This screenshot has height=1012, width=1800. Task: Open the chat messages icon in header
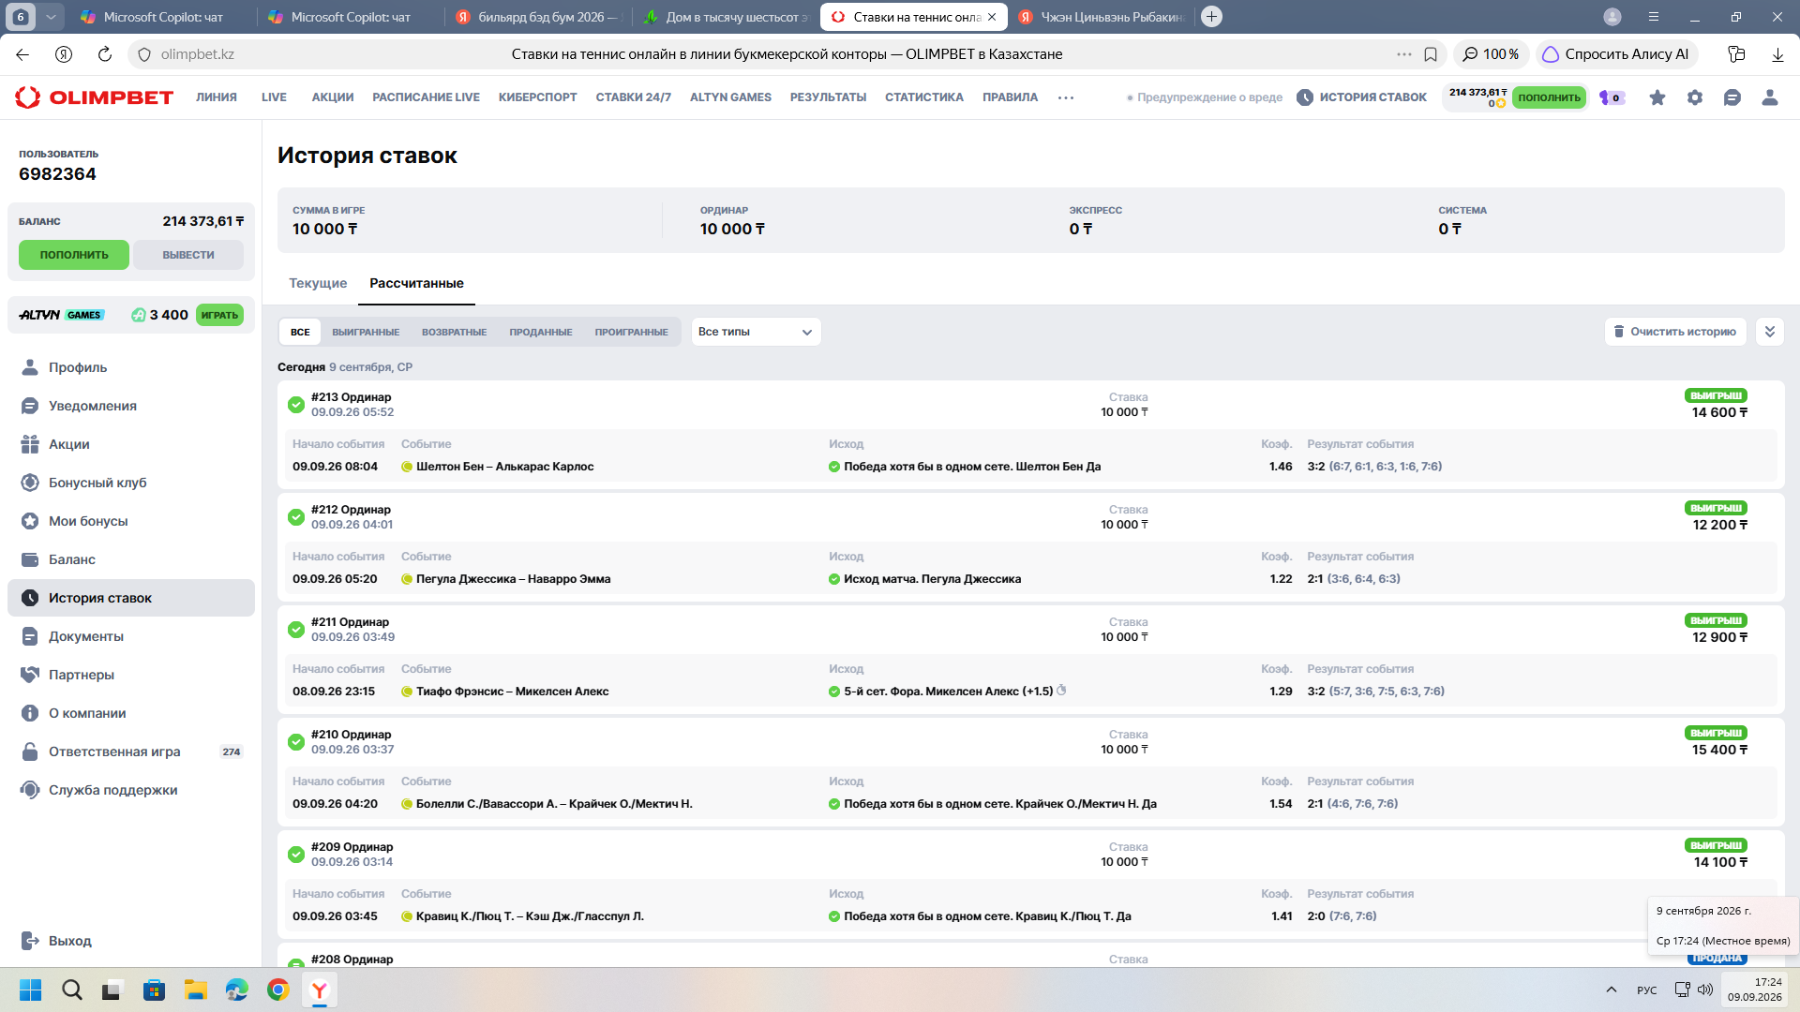(x=1732, y=97)
